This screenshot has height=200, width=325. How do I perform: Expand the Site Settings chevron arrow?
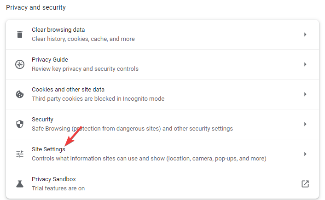click(305, 154)
